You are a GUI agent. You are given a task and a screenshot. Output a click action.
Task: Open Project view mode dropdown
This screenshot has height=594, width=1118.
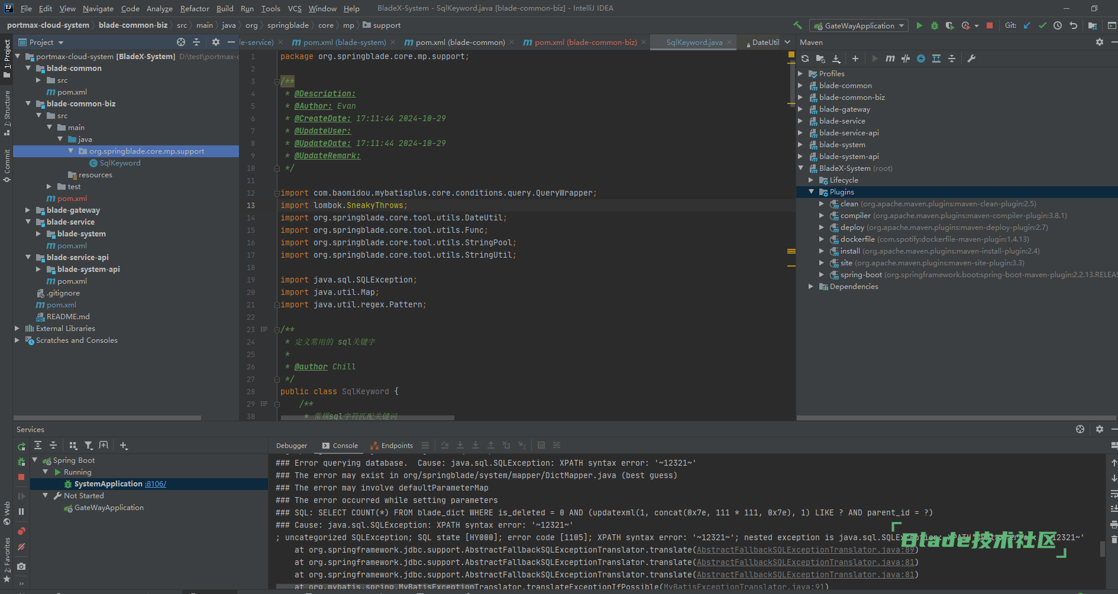coord(41,42)
